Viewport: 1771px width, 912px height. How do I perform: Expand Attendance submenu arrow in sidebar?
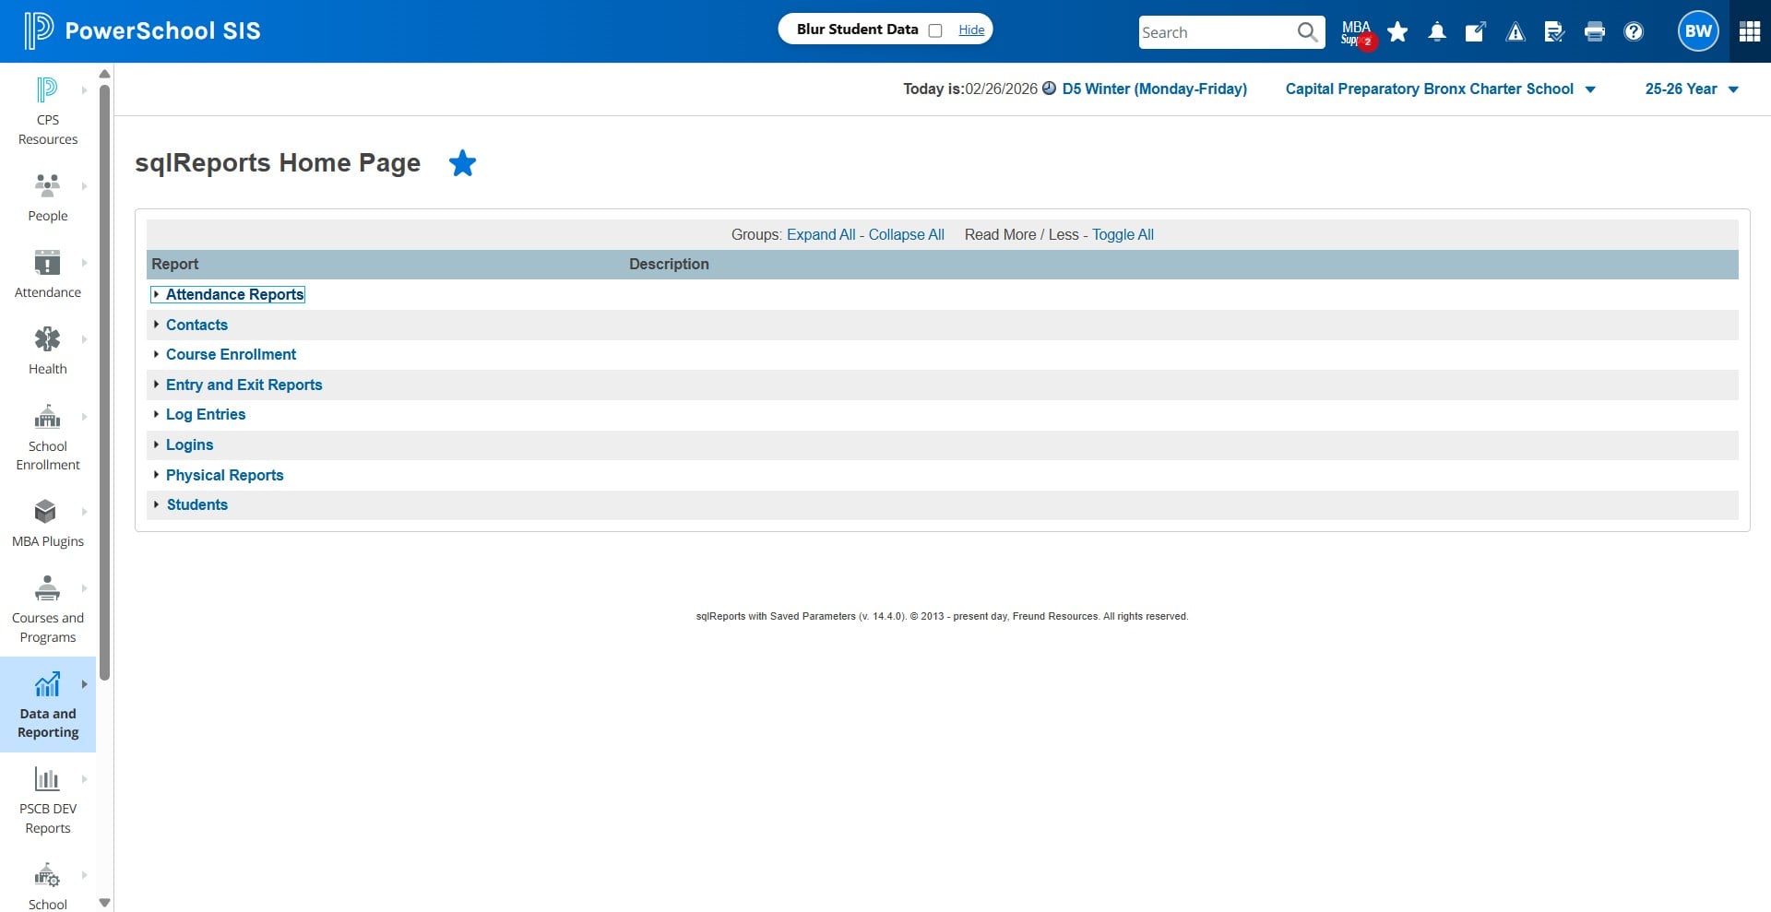(84, 263)
